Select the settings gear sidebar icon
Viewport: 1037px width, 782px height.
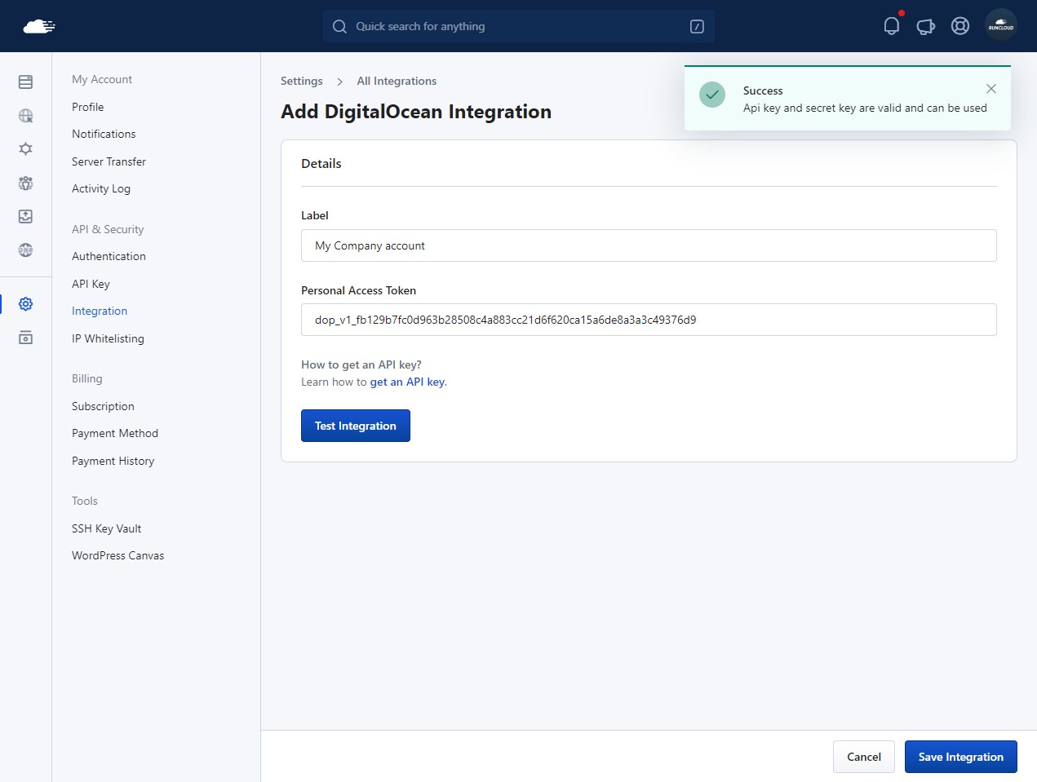point(25,304)
